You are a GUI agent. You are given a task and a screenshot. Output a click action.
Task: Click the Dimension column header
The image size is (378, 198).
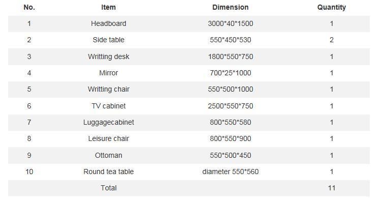click(x=230, y=7)
